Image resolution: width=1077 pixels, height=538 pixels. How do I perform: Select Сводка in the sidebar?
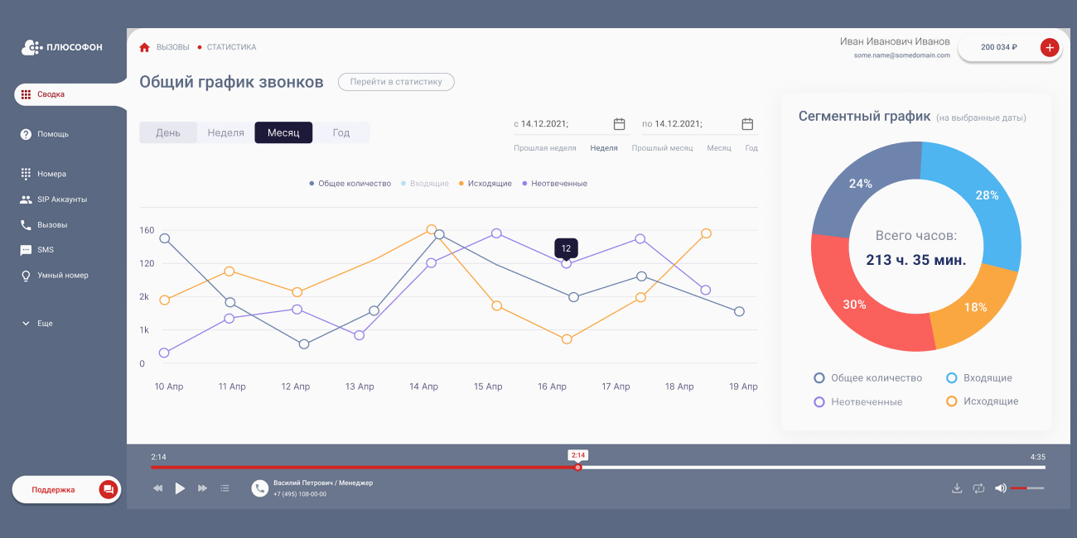pyautogui.click(x=70, y=94)
